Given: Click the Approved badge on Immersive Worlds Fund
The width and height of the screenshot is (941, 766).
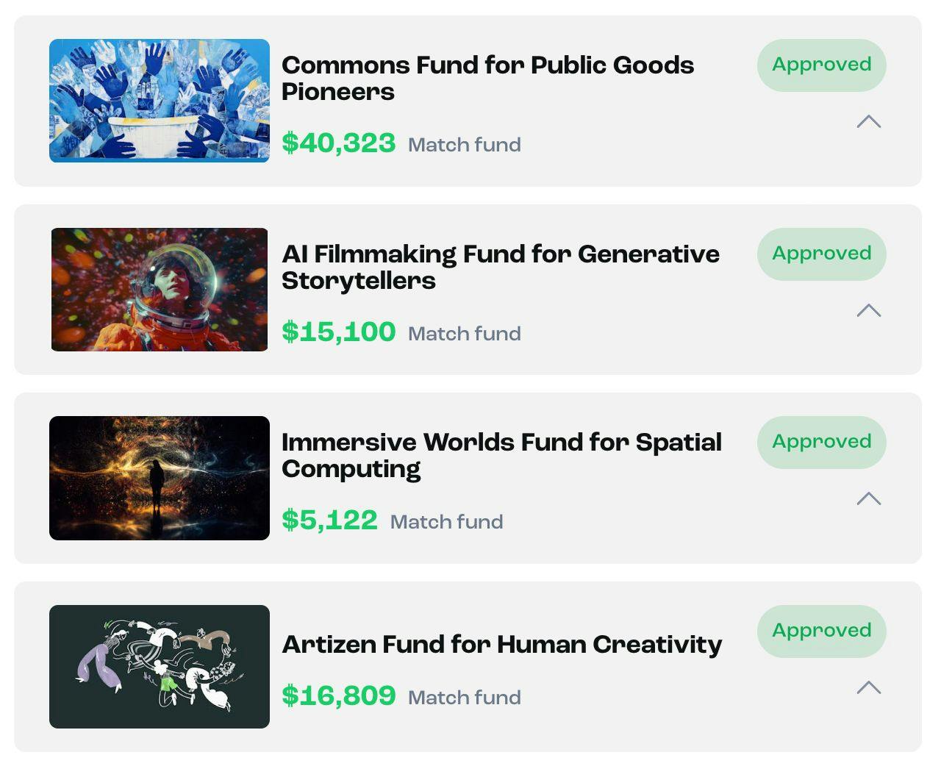Looking at the screenshot, I should pos(821,442).
